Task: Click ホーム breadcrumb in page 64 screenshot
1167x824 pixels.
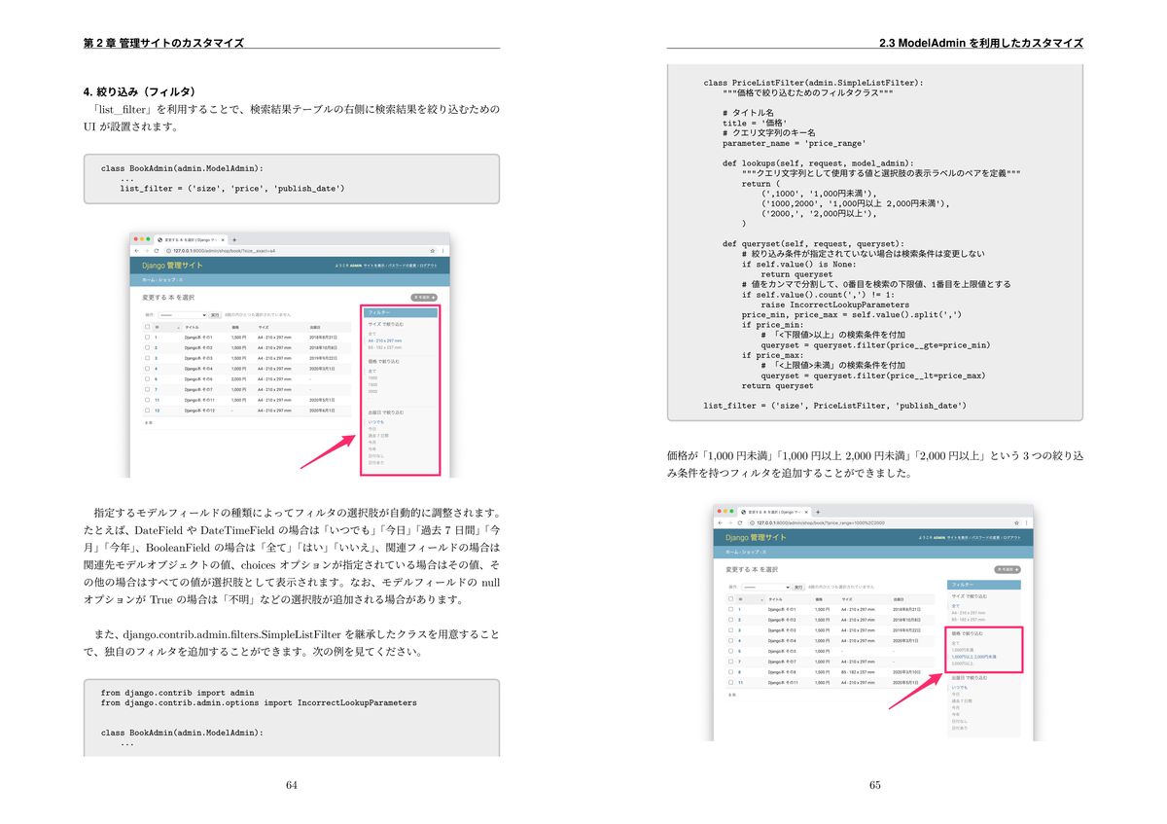Action: [x=148, y=280]
